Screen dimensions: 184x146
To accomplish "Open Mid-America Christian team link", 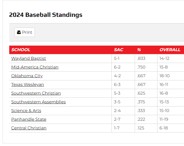I will [35, 67].
